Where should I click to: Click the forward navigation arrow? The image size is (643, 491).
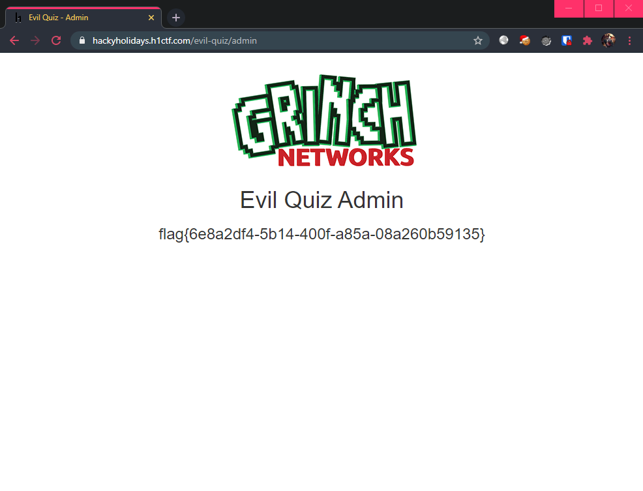35,40
